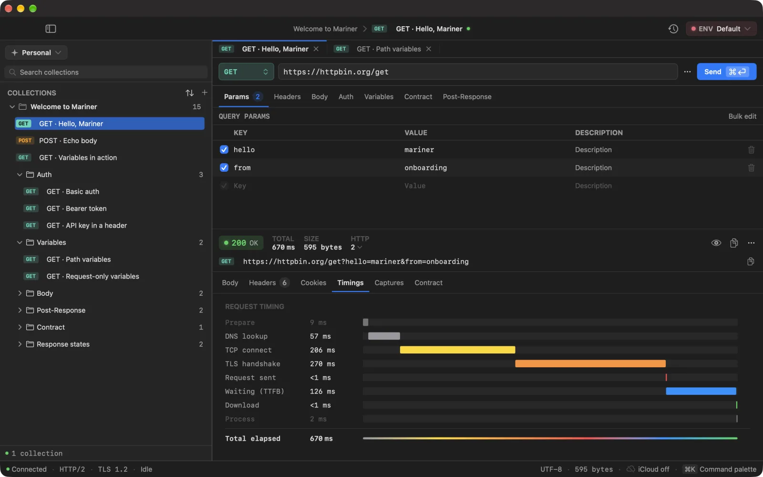The height and width of the screenshot is (477, 763).
Task: Toggle the empty Key row checkbox
Action: pos(224,186)
